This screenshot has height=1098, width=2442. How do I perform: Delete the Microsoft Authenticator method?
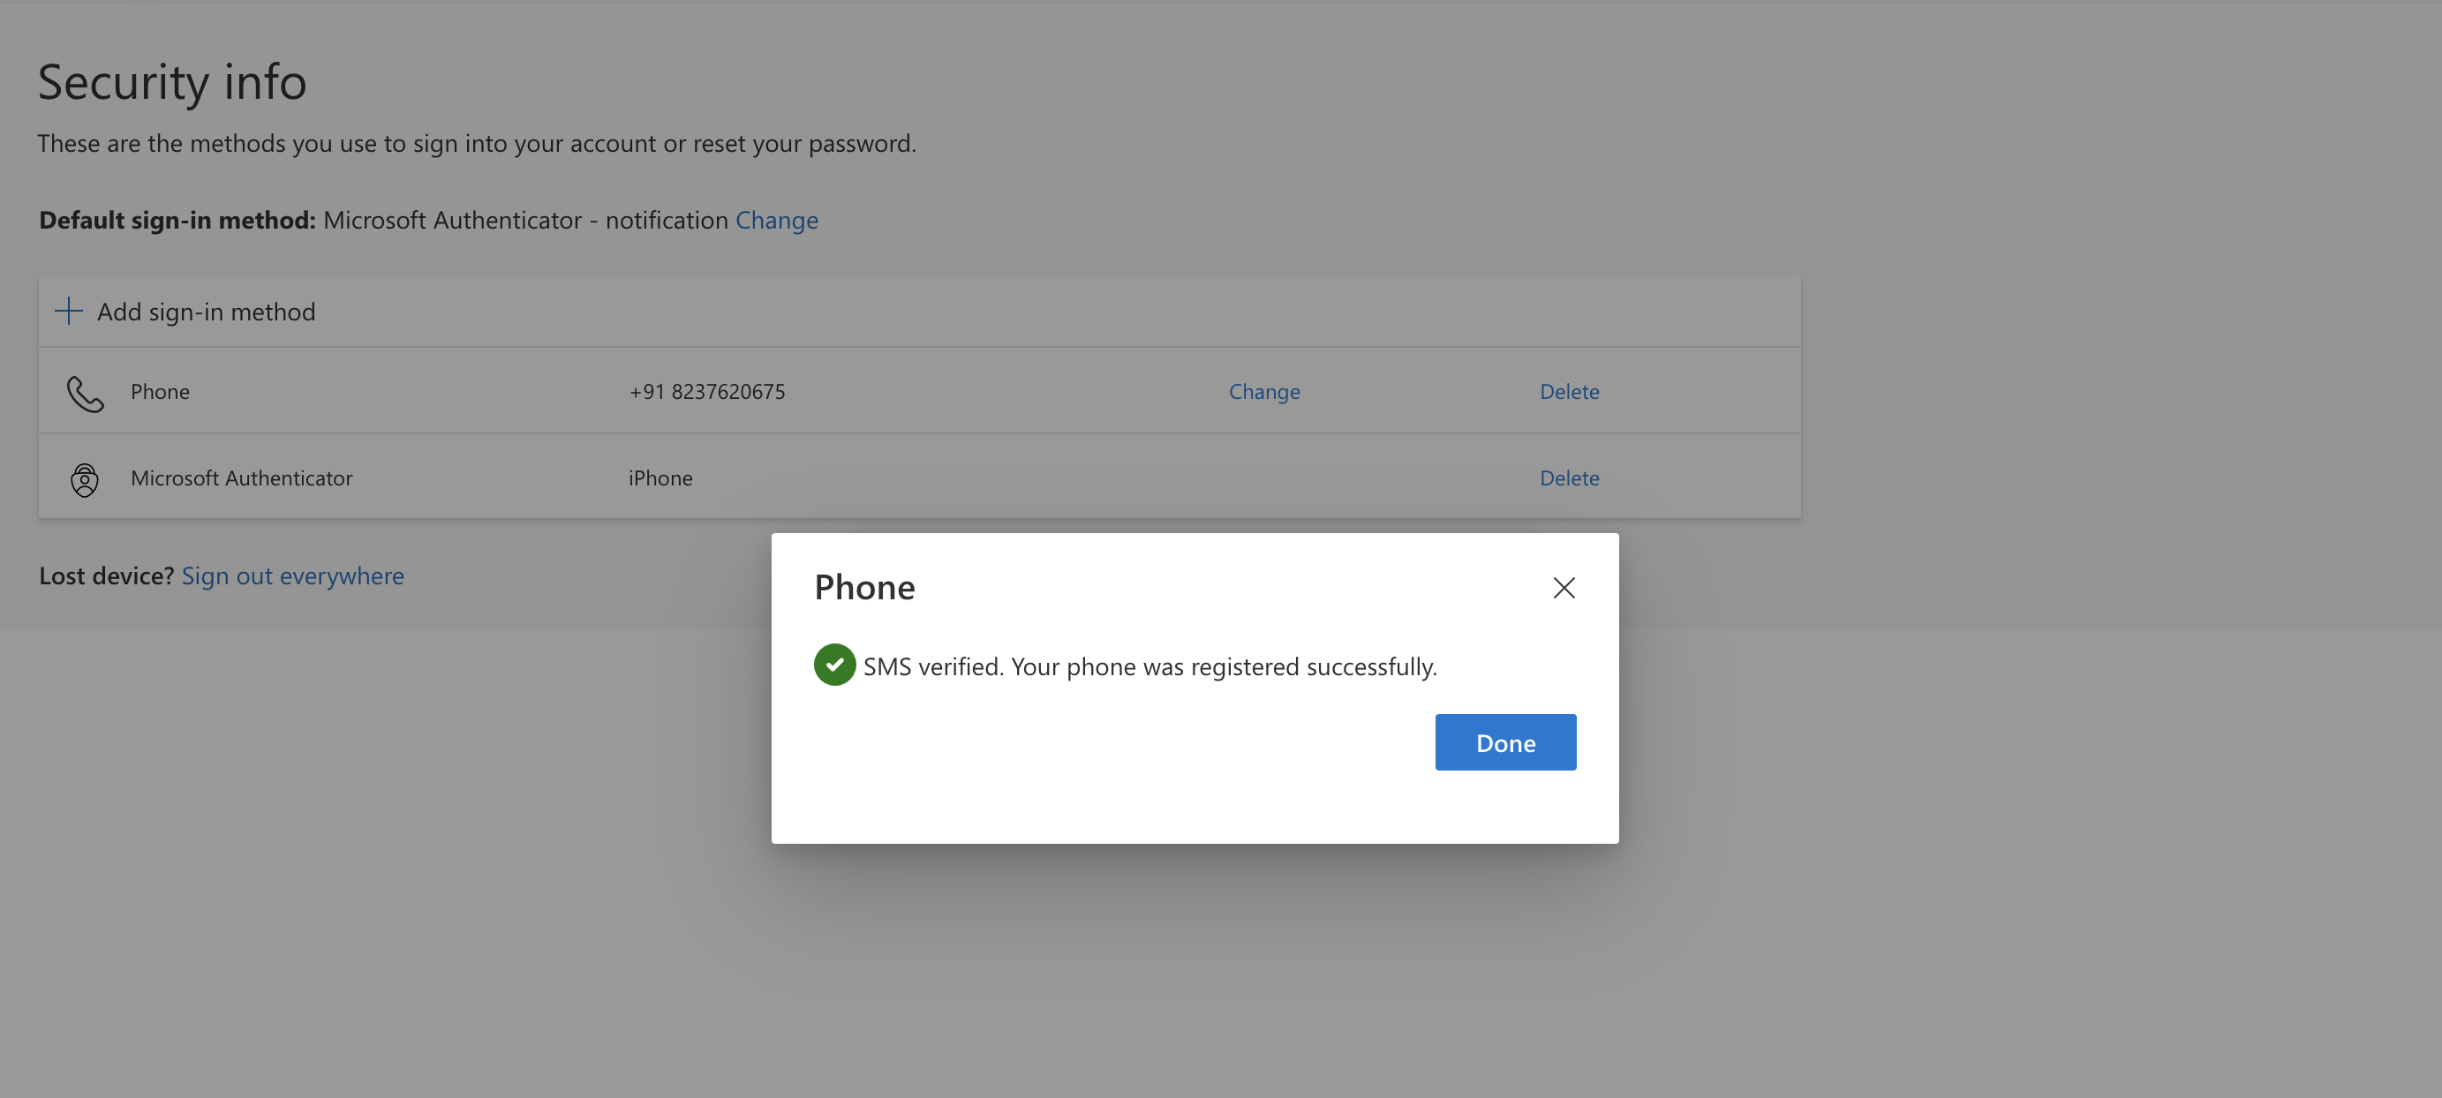(1569, 478)
